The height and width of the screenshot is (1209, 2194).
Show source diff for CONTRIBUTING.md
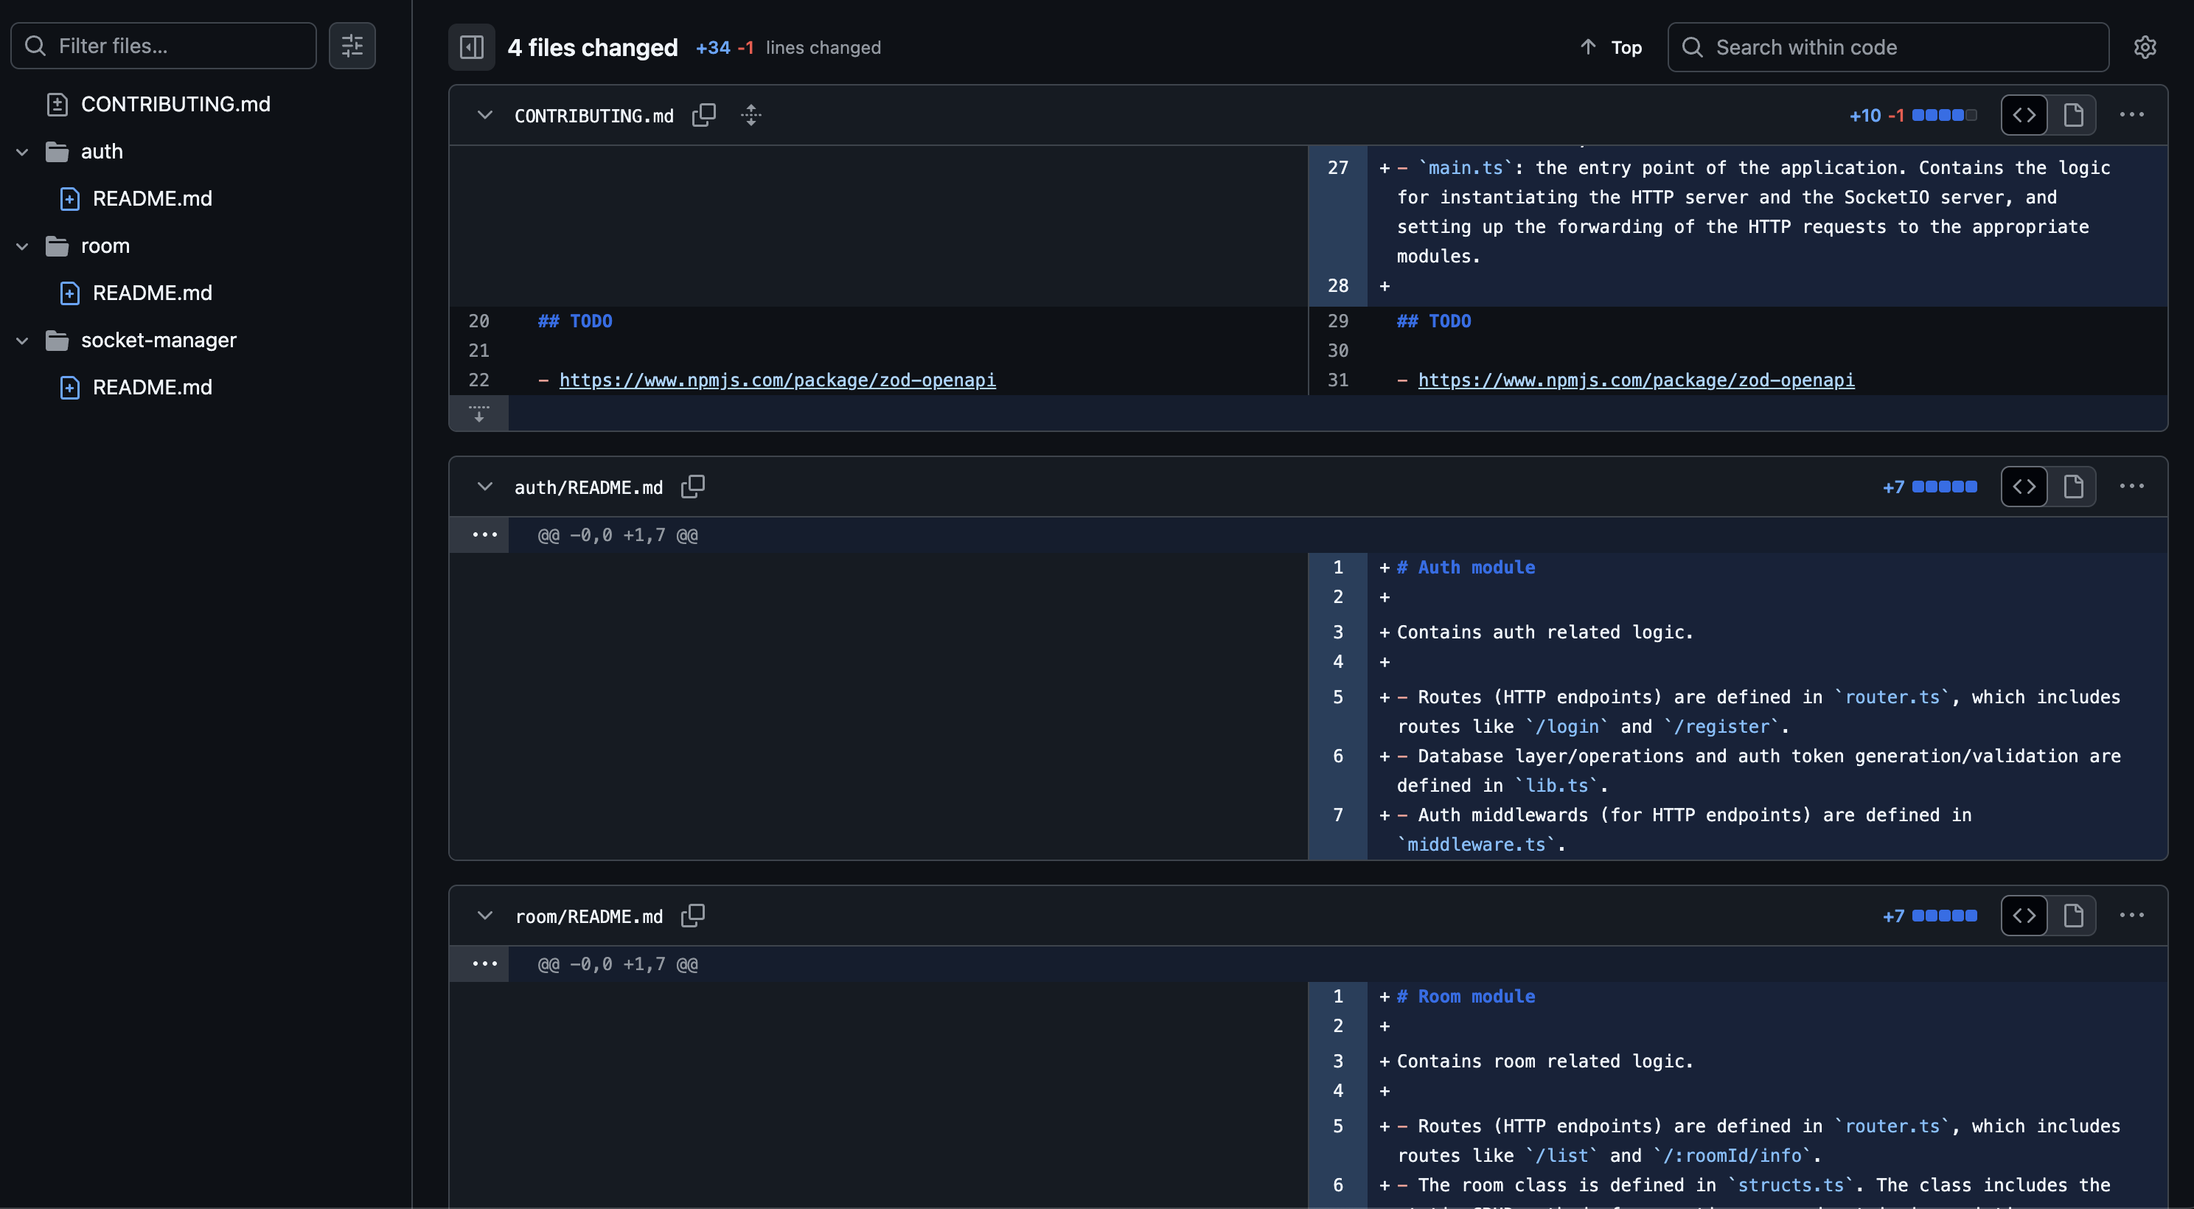pyautogui.click(x=2024, y=115)
